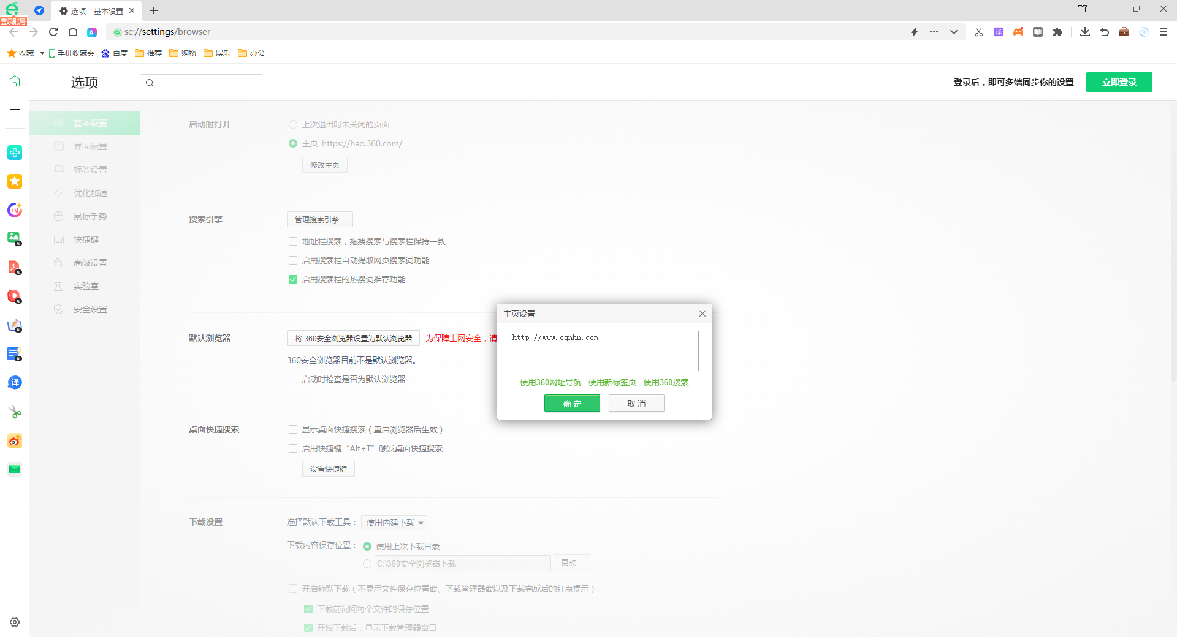Select 界面设置 in settings menu

(x=85, y=146)
